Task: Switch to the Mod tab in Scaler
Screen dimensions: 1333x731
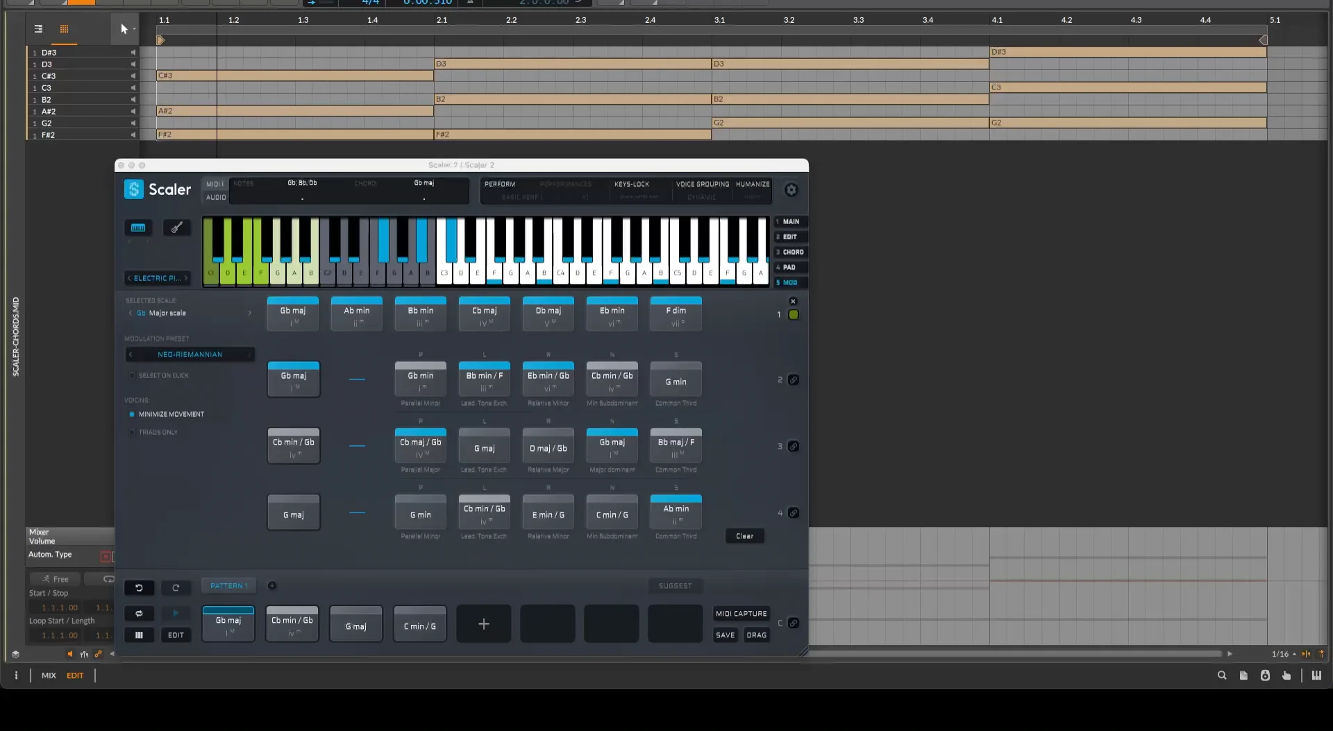Action: (791, 283)
